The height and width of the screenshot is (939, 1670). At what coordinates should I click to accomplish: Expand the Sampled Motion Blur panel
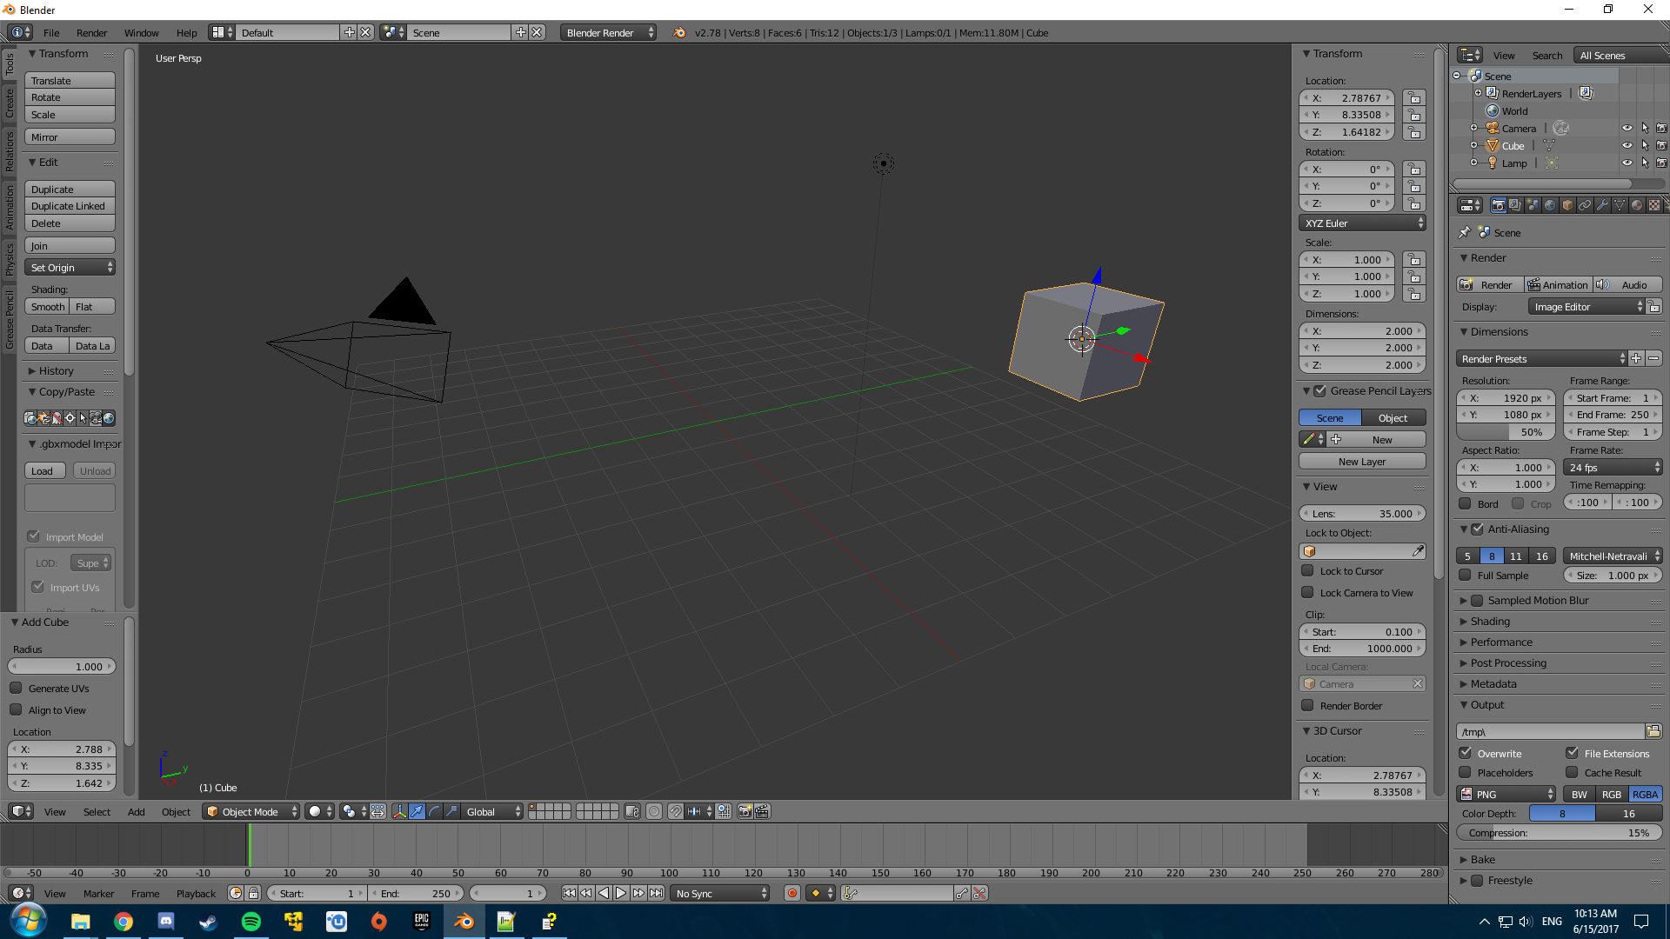1538,600
